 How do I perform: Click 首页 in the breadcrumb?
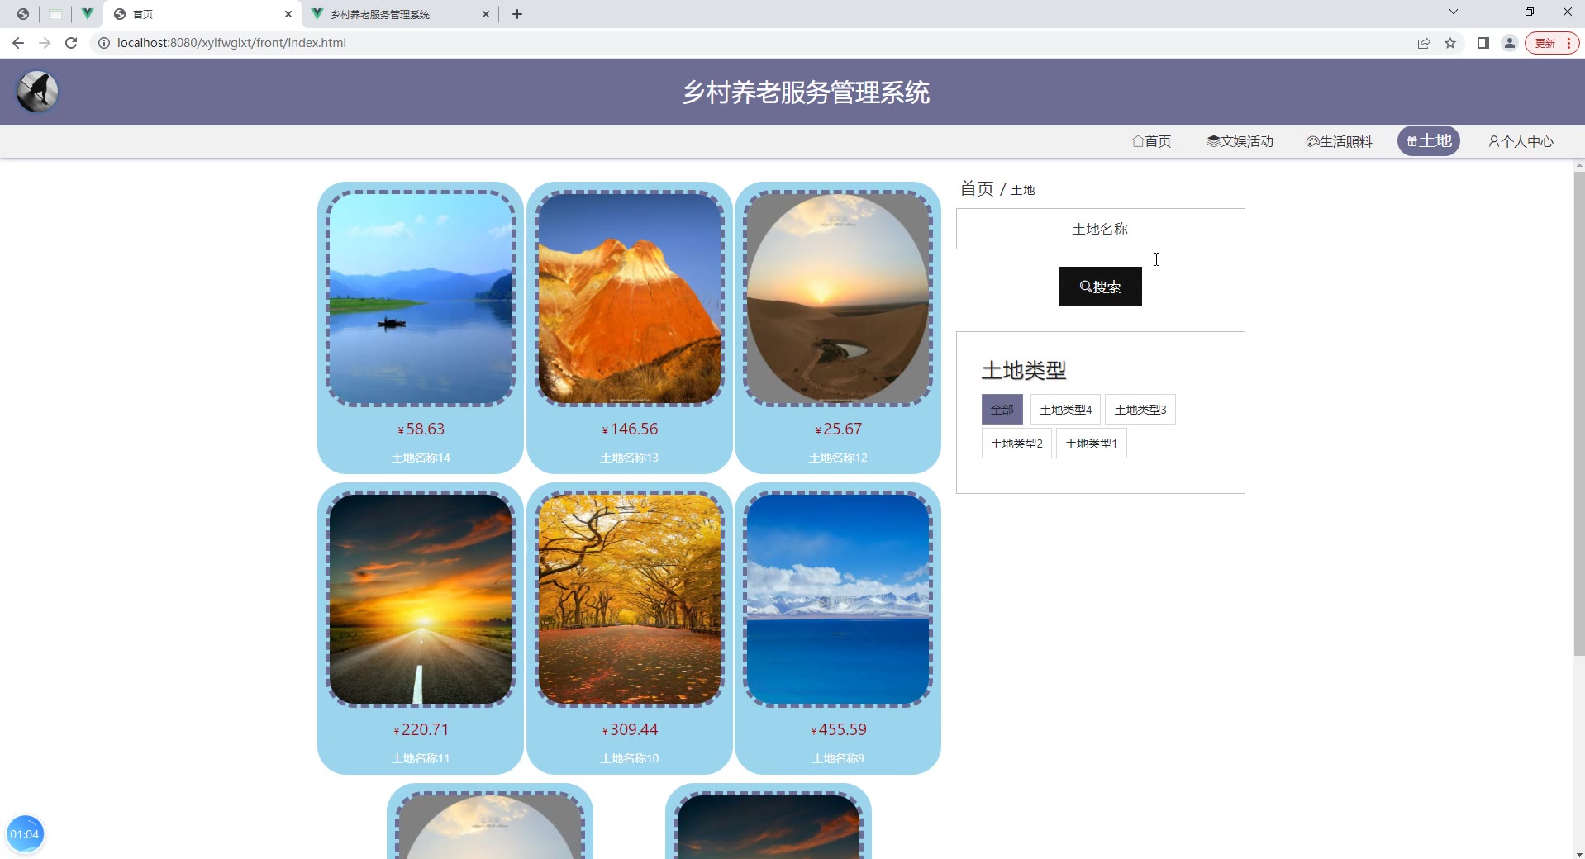click(x=976, y=189)
